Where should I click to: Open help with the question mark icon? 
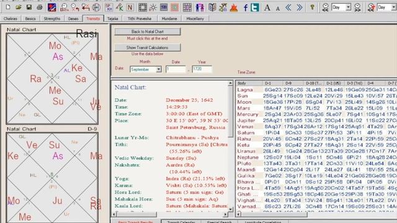pos(312,7)
